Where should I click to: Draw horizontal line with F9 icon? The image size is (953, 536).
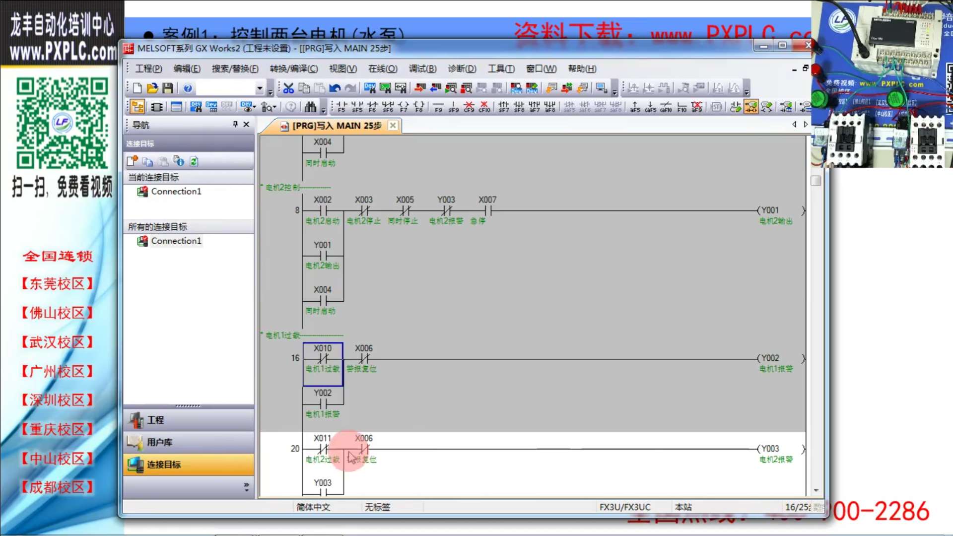(x=438, y=107)
